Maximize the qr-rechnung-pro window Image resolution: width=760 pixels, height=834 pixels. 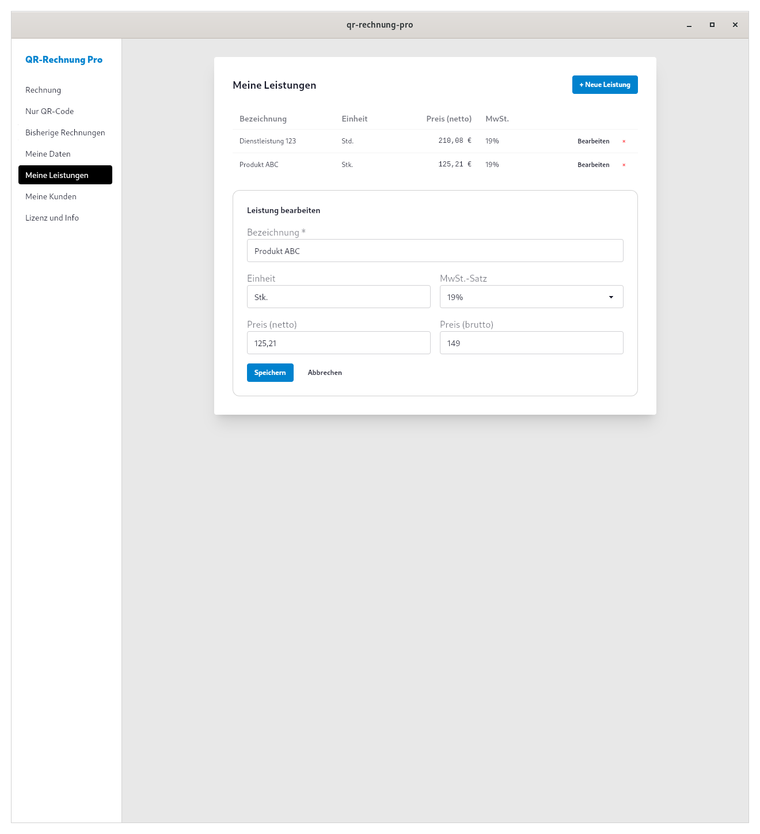click(x=712, y=25)
